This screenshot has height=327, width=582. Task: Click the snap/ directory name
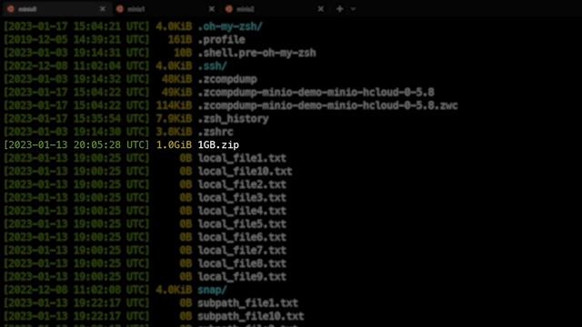[212, 290]
